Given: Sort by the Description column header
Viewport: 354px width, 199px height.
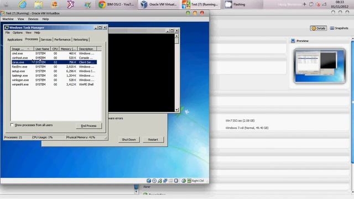Looking at the screenshot, I should (x=87, y=49).
